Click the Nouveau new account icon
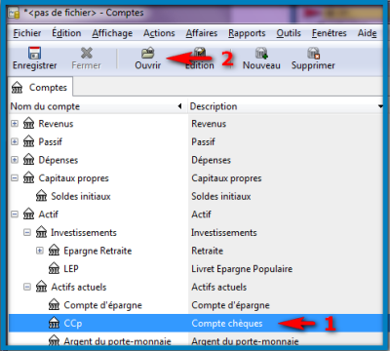 261,53
